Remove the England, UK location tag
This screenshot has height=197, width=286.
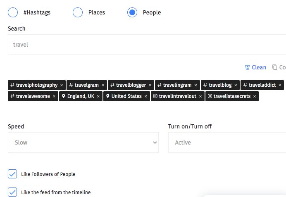pyautogui.click(x=98, y=96)
